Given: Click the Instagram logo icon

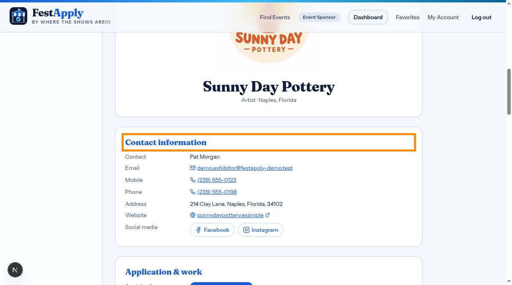Looking at the screenshot, I should (246, 230).
